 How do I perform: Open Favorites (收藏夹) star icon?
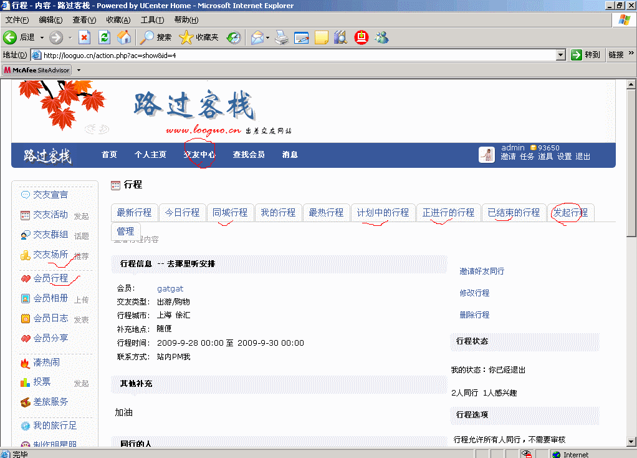click(186, 37)
